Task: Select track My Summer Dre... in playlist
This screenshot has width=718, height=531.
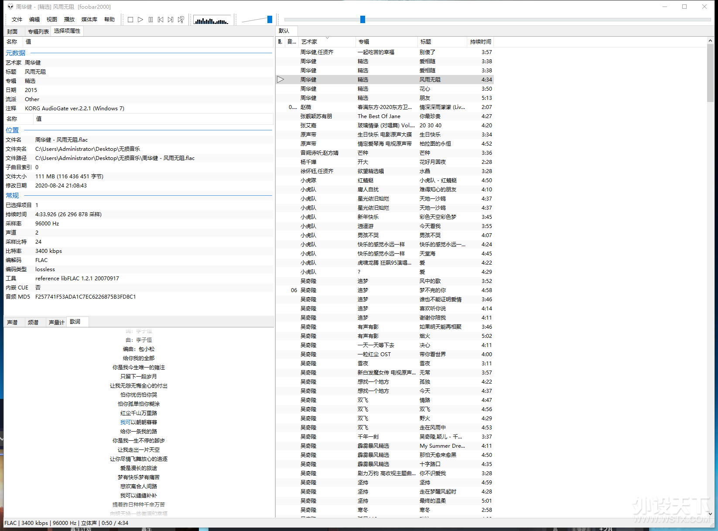Action: pyautogui.click(x=385, y=446)
